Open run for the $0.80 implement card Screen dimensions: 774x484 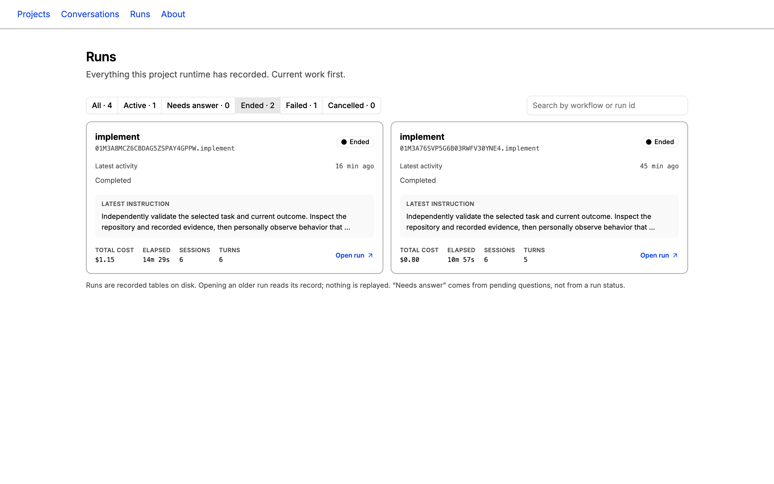[x=659, y=255]
